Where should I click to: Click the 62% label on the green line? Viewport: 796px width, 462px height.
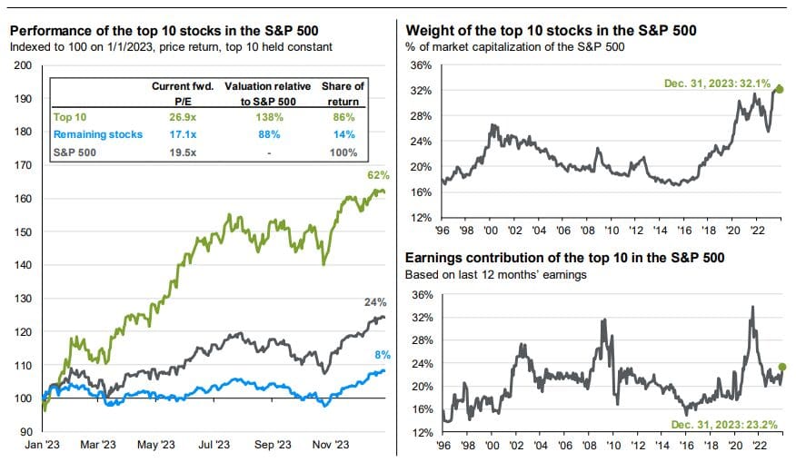pyautogui.click(x=378, y=175)
